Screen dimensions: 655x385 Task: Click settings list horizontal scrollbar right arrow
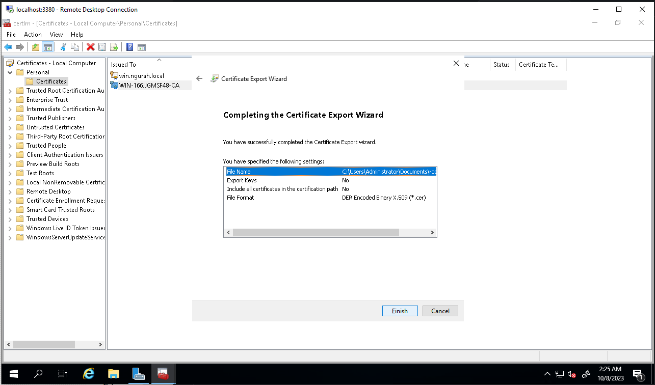coord(432,233)
